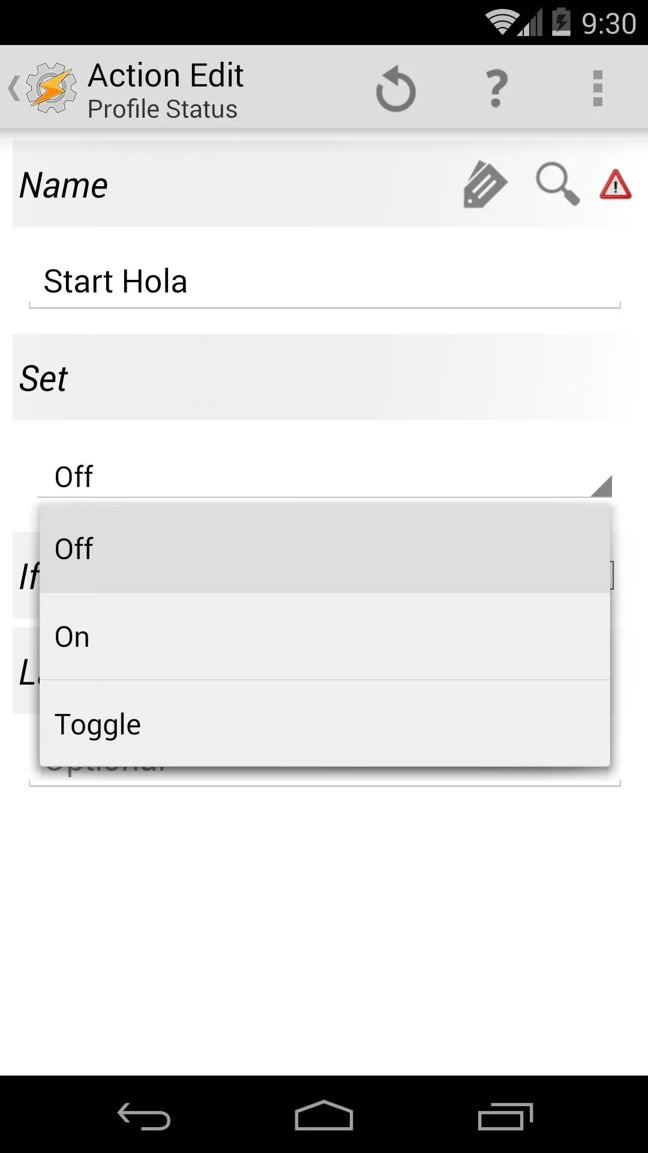Viewport: 648px width, 1153px height.
Task: Open the recent apps navigation button
Action: click(x=505, y=1116)
